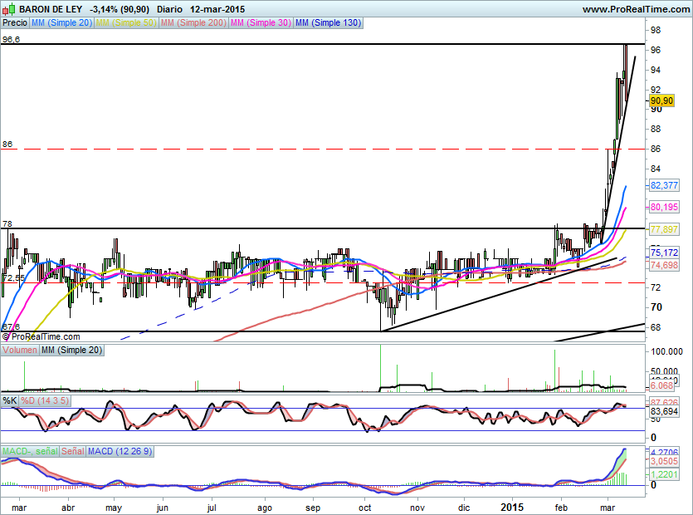Select the Señal line label
Screen dimensions: 693x515
(72, 451)
